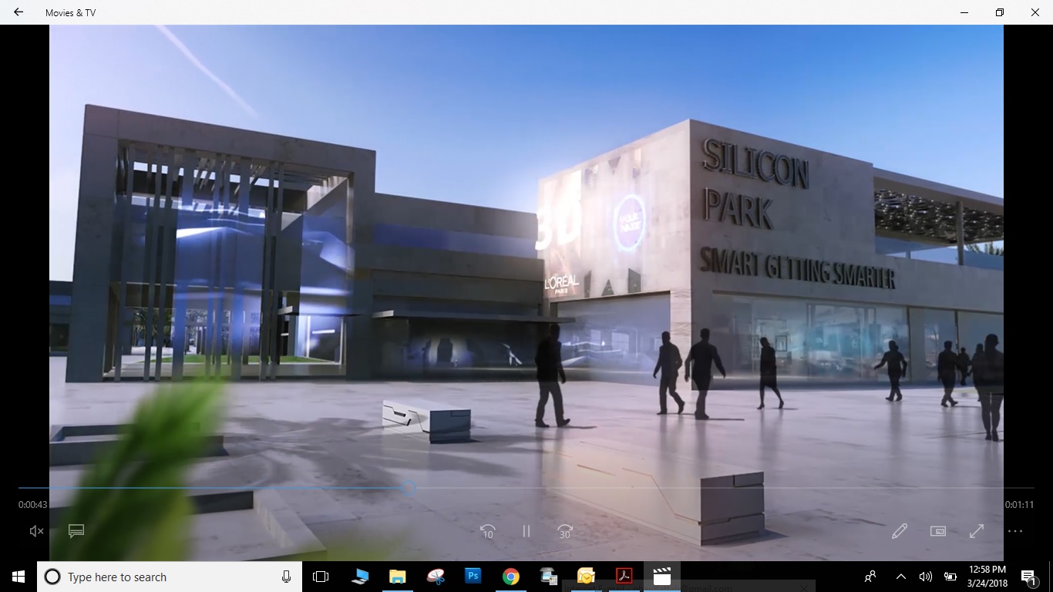Image resolution: width=1053 pixels, height=592 pixels.
Task: Open the Action Center notifications
Action: point(1028,577)
